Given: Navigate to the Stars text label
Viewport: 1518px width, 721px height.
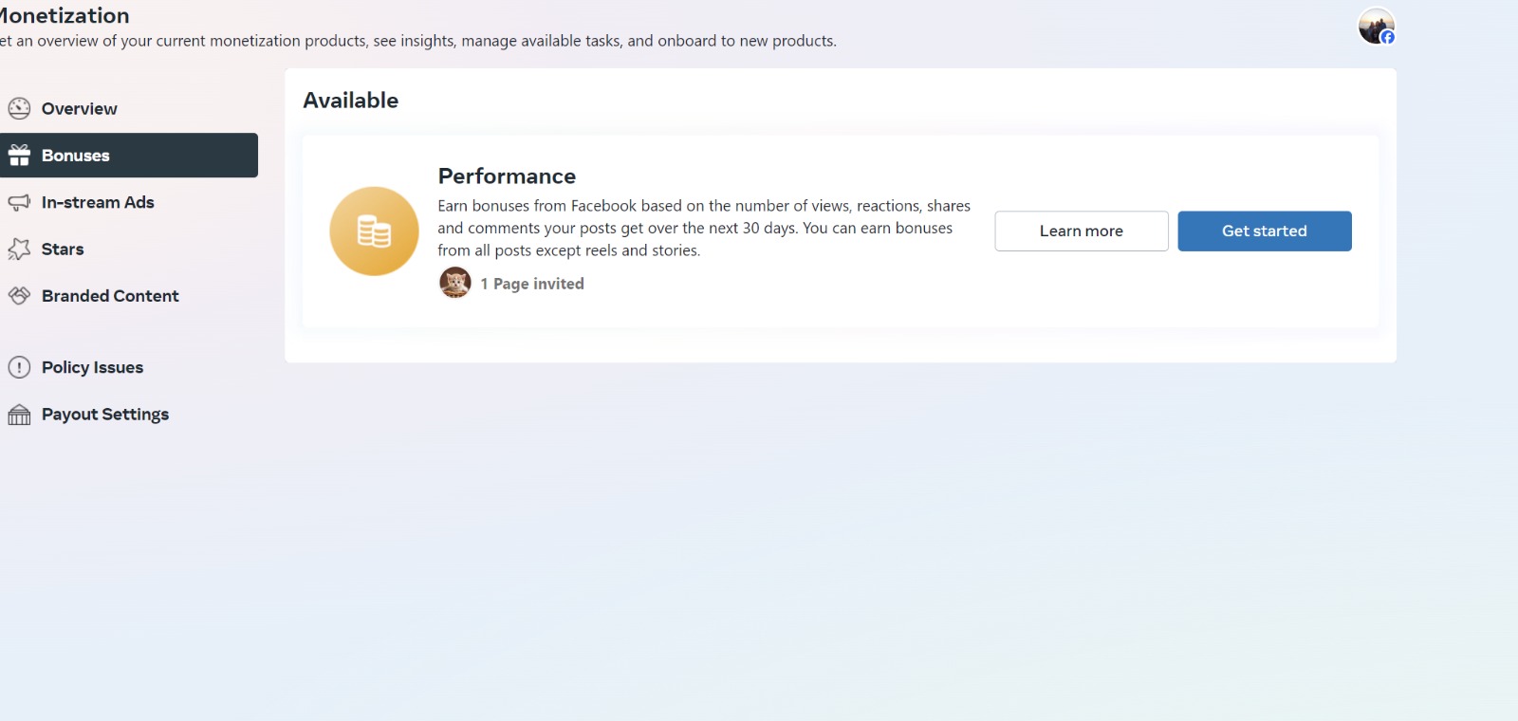Looking at the screenshot, I should pyautogui.click(x=63, y=250).
